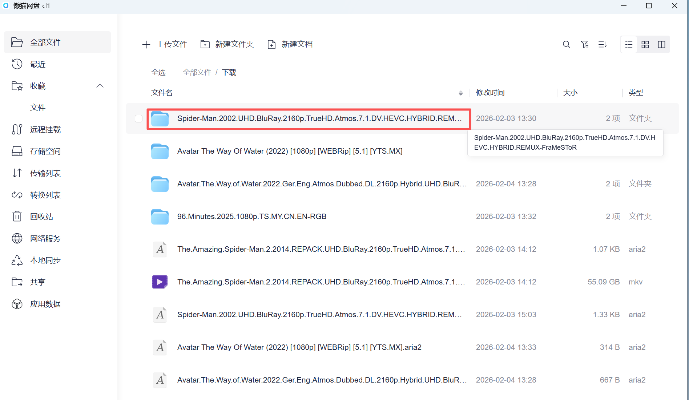
Task: Click Spider-Man.2002 aria2 file icon
Action: (160, 315)
